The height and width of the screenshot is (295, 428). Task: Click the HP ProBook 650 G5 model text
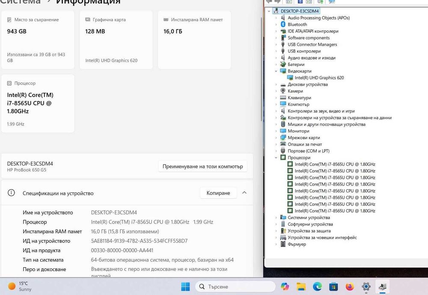pyautogui.click(x=27, y=170)
